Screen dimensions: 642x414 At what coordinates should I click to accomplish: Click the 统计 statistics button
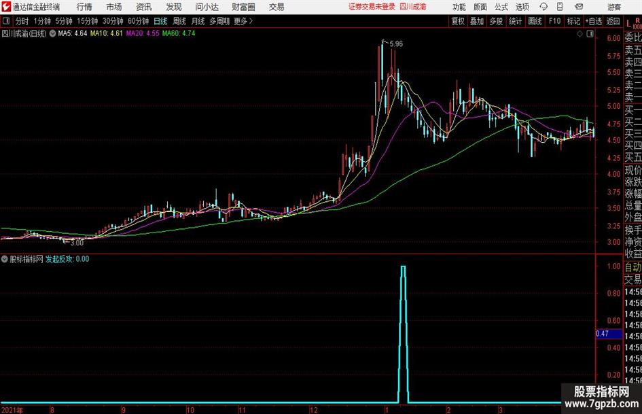point(515,21)
